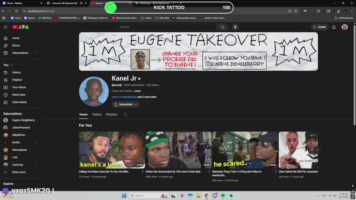Open the YouTube guide hamburger menu

click(x=6, y=27)
